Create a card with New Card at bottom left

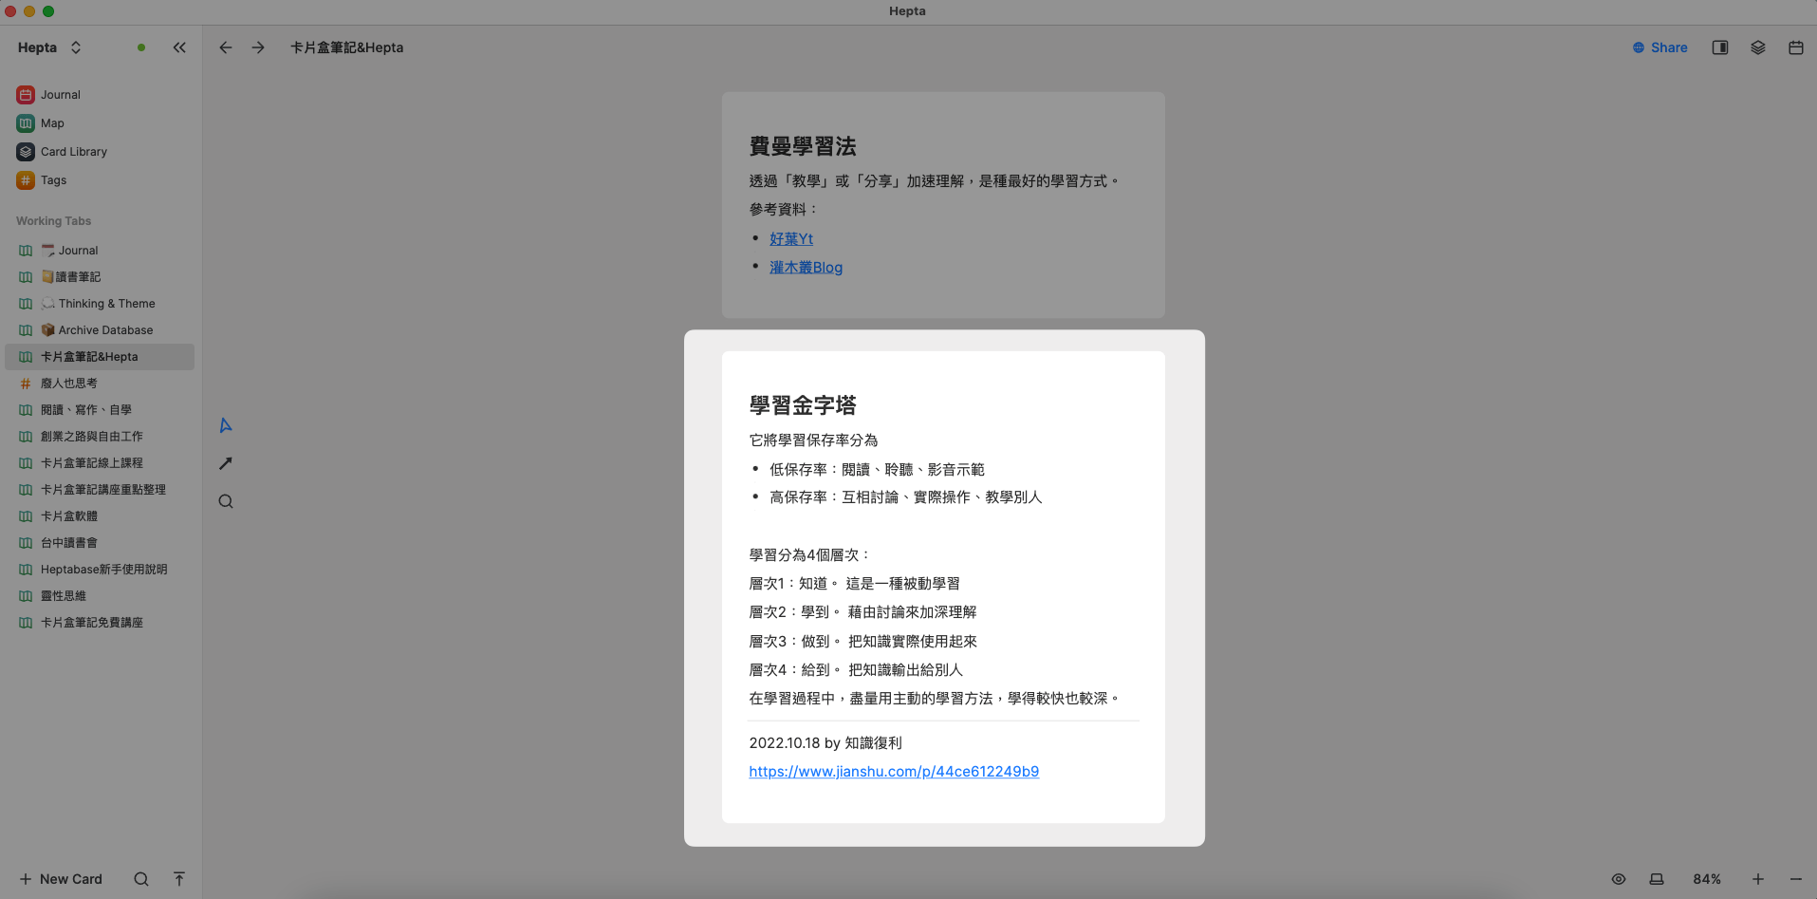pyautogui.click(x=60, y=879)
